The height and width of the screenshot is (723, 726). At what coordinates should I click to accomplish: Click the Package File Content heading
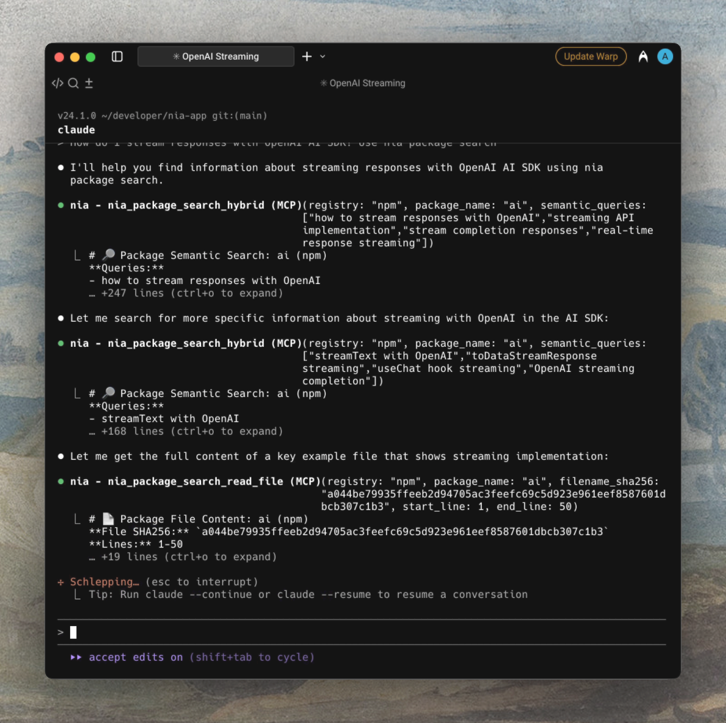pos(199,519)
